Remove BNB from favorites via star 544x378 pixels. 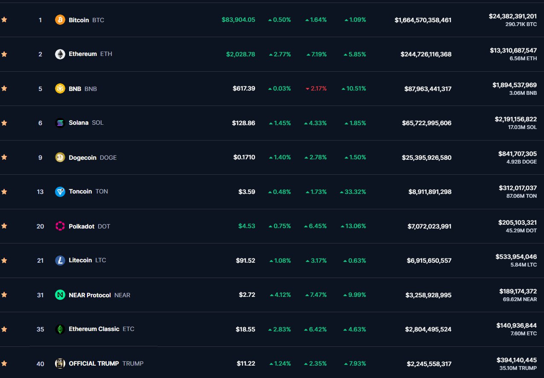coord(4,88)
